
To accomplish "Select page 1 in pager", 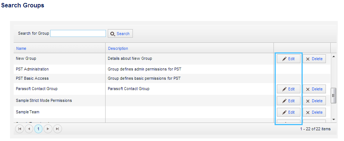I will 38,129.
